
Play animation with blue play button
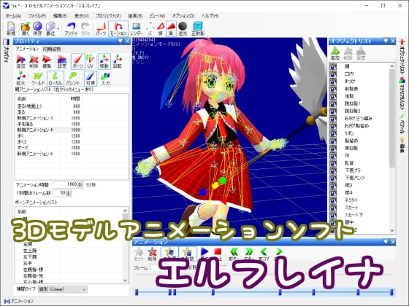204,252
